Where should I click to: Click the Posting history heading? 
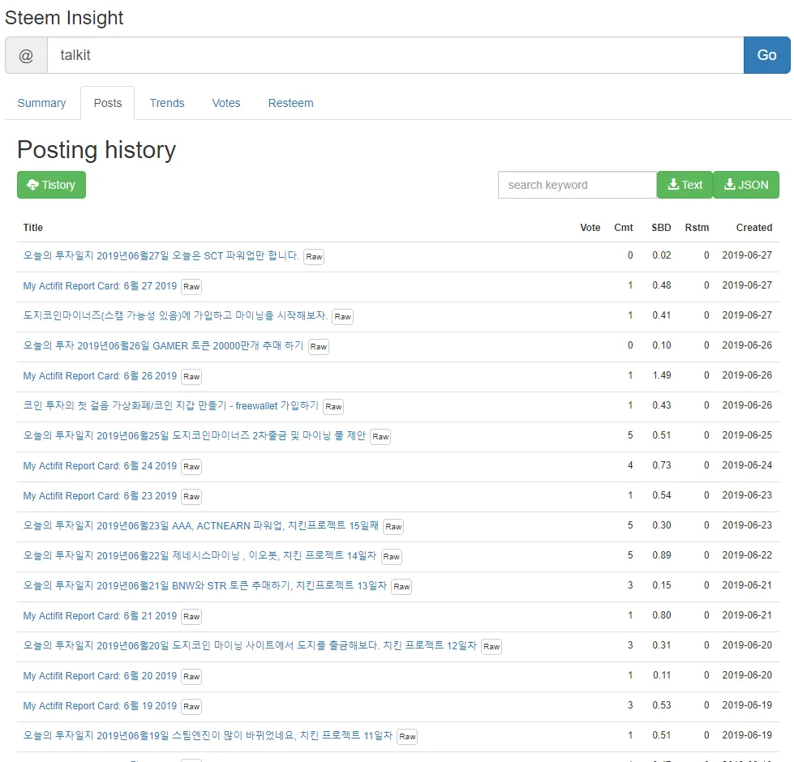[97, 150]
